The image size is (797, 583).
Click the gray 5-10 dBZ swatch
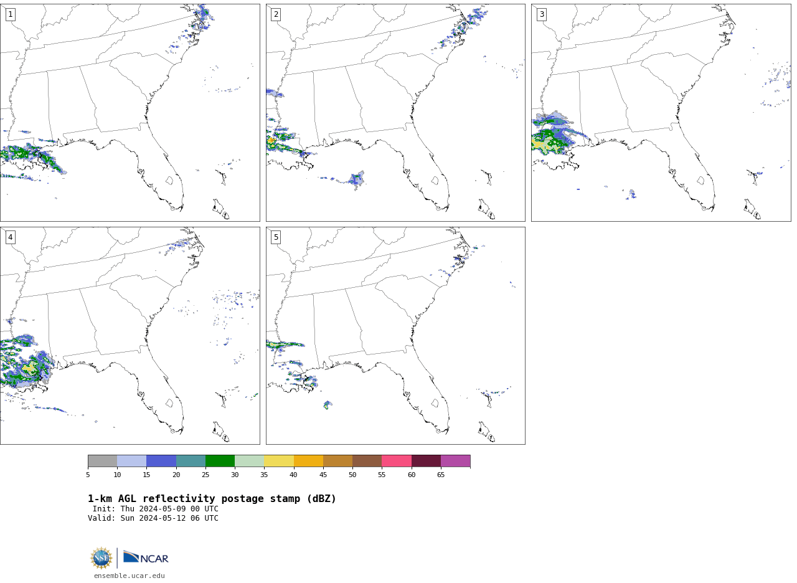coord(102,461)
